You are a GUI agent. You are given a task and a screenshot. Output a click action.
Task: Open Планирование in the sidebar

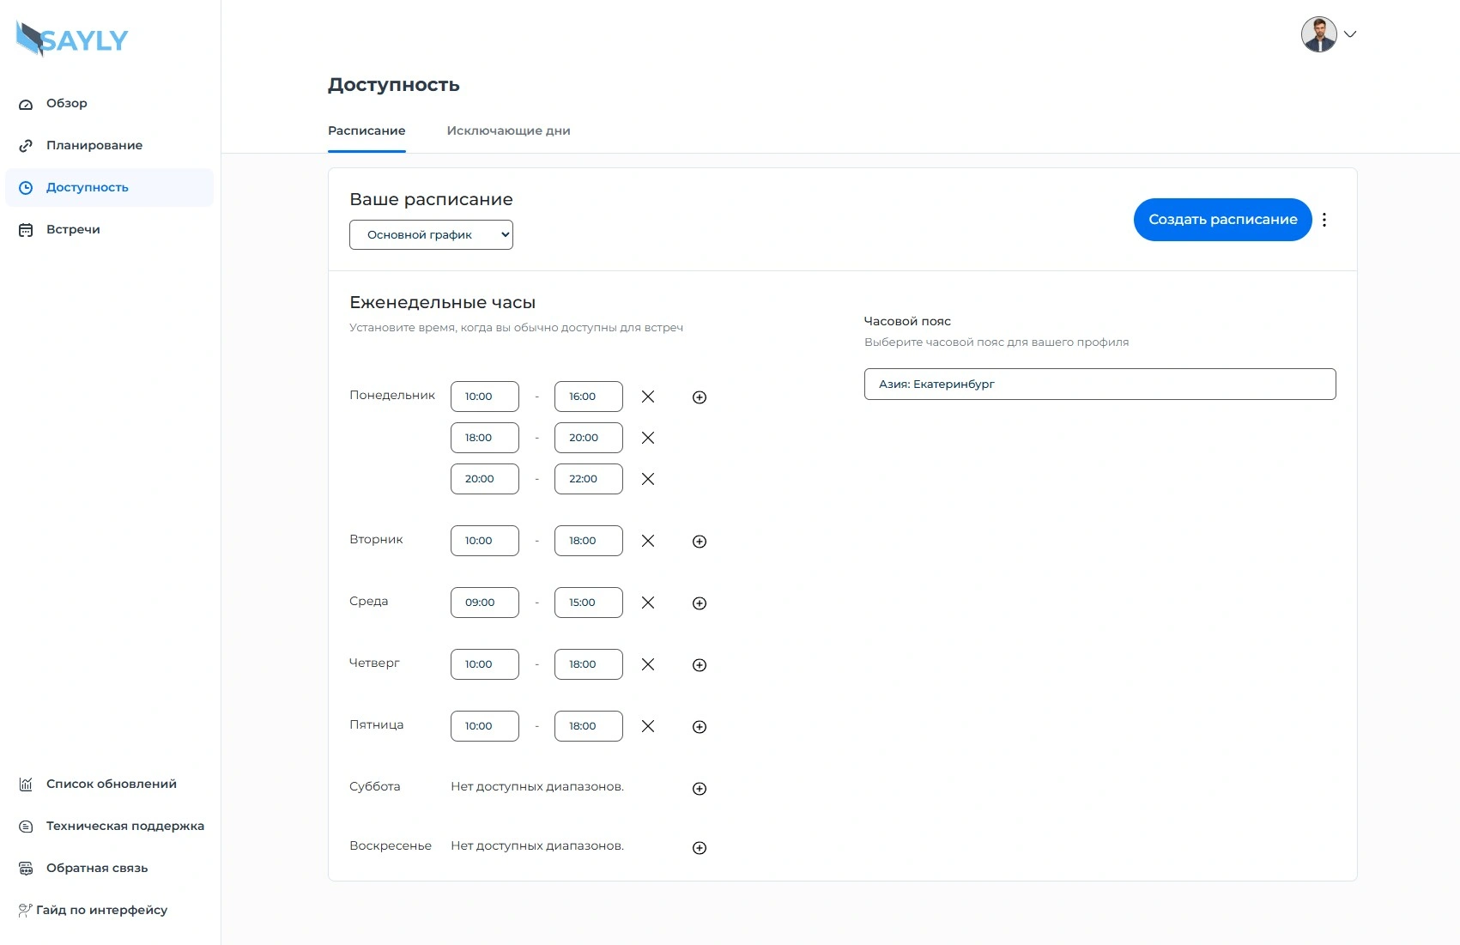[x=94, y=145]
